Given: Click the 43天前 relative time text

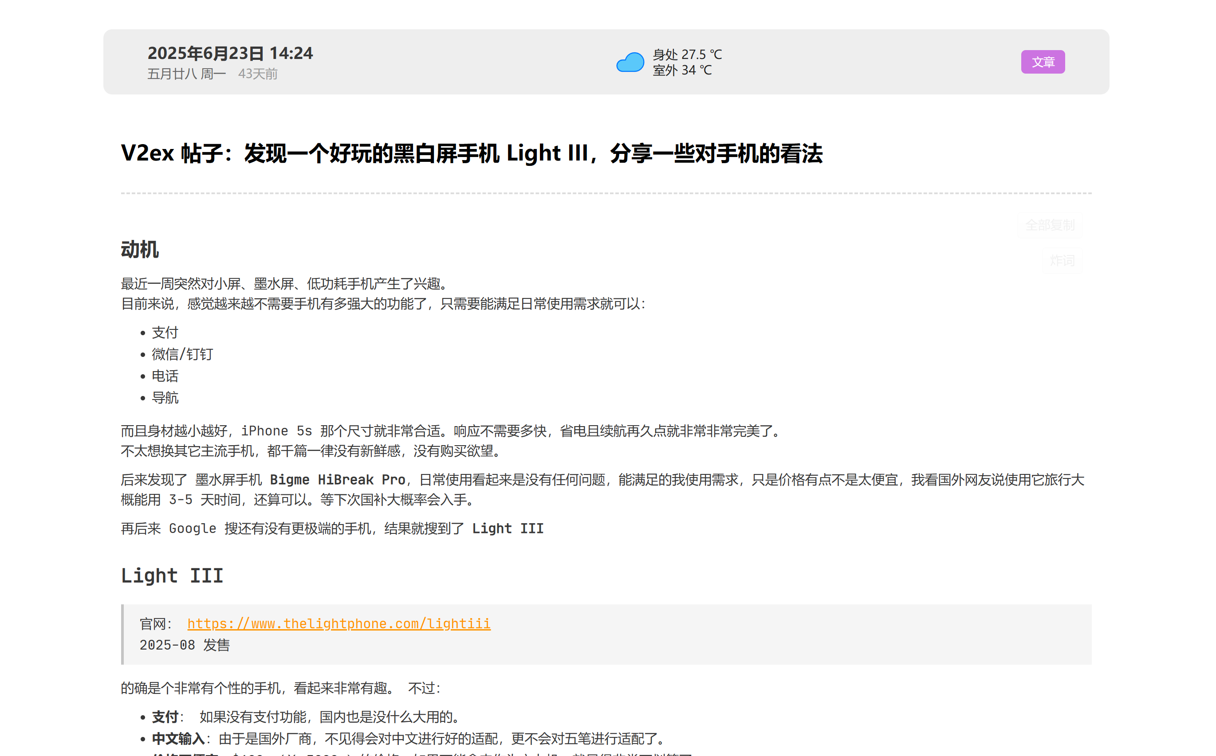Looking at the screenshot, I should [x=258, y=74].
